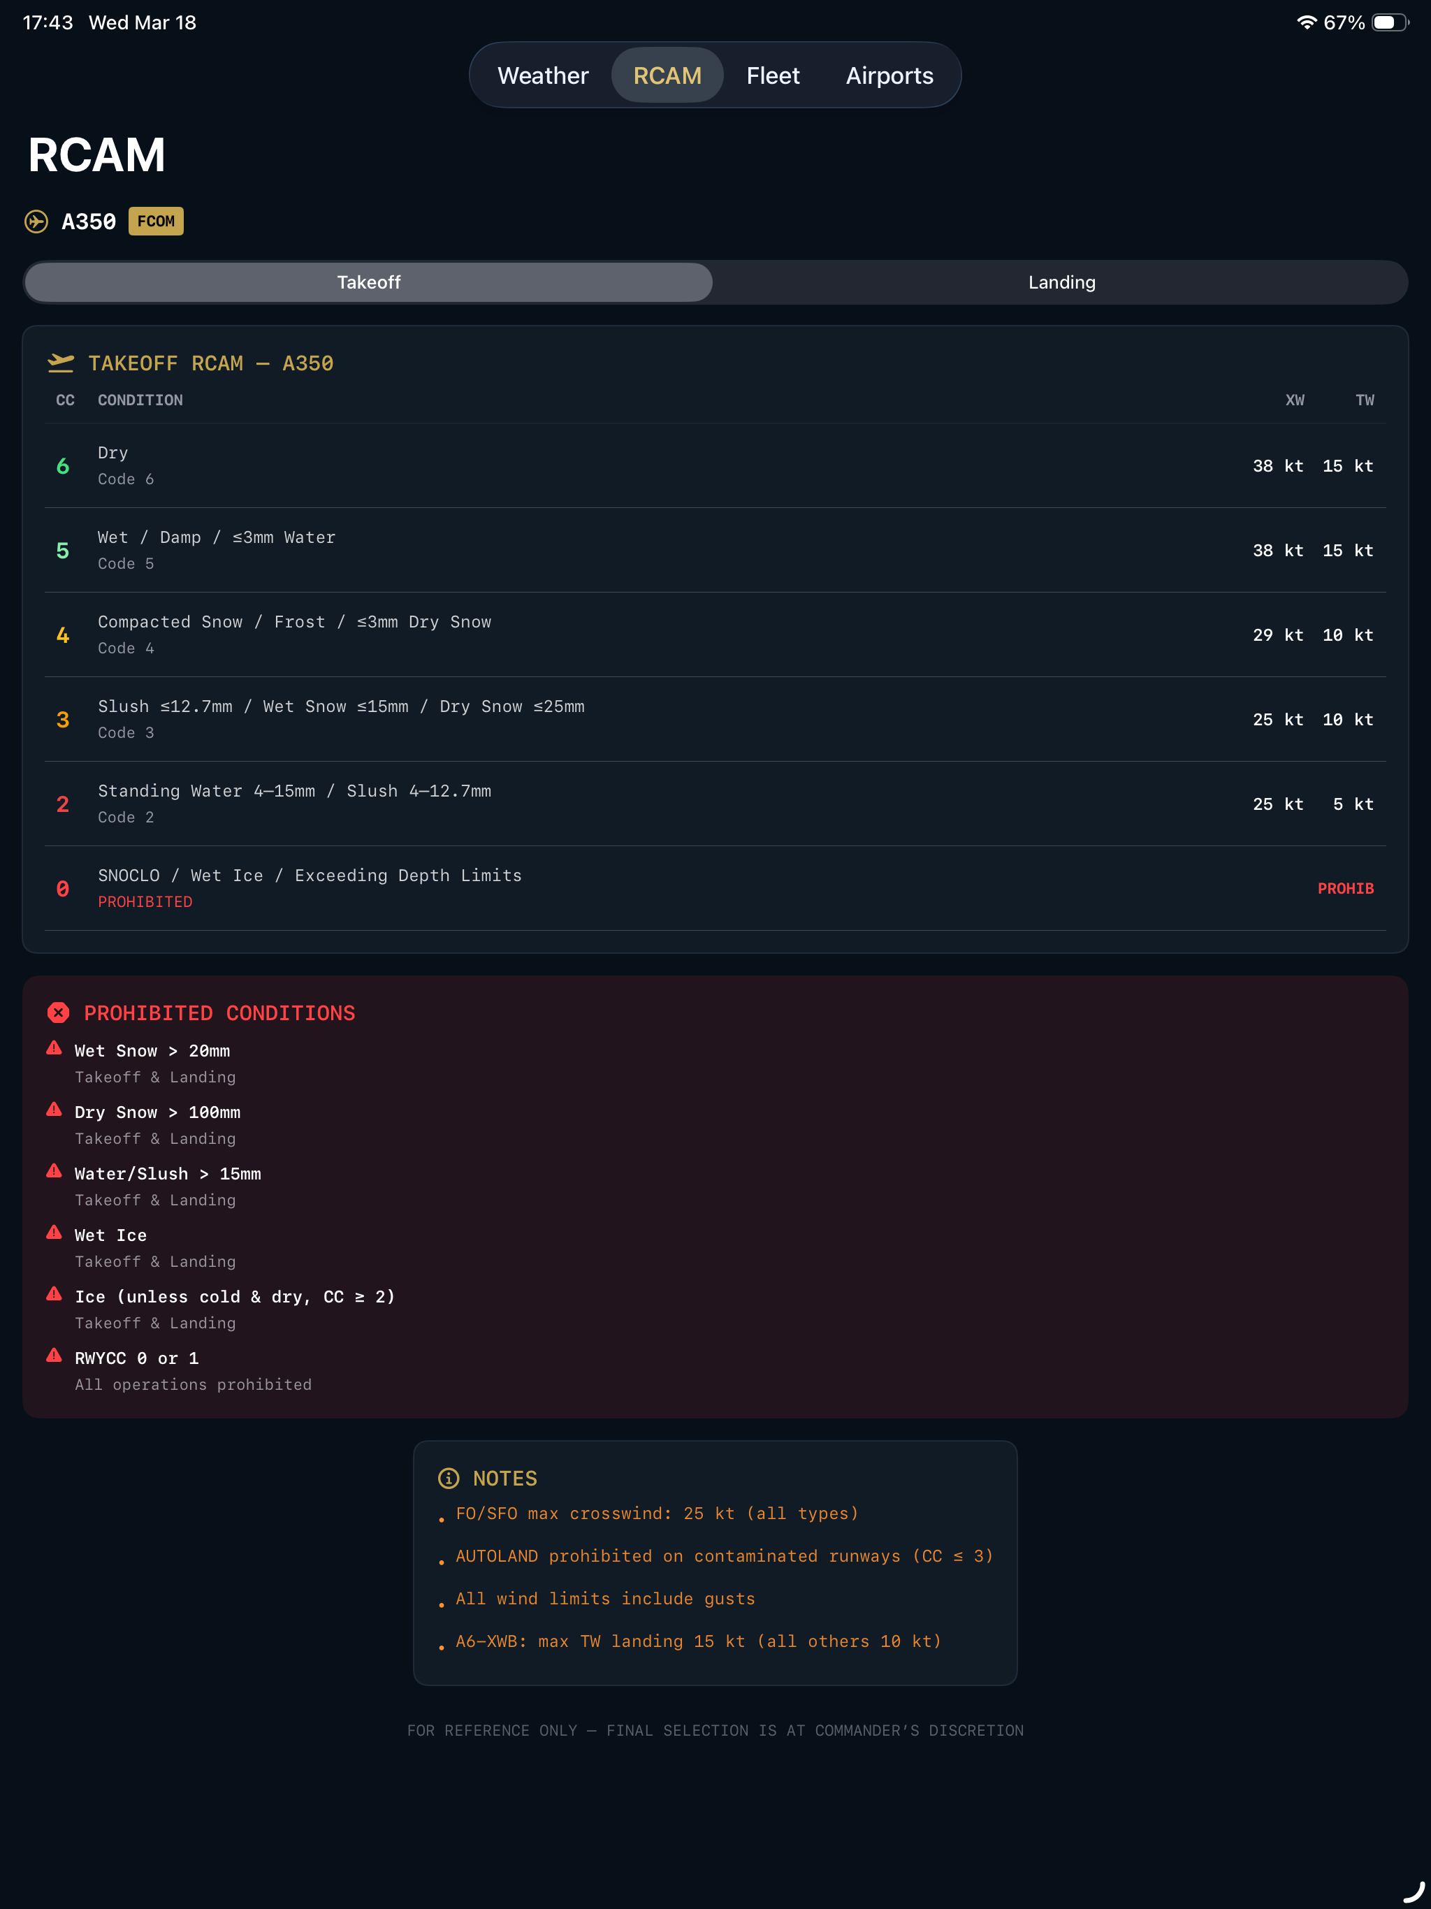Tap warning icon next to Wet Ice

pyautogui.click(x=55, y=1231)
